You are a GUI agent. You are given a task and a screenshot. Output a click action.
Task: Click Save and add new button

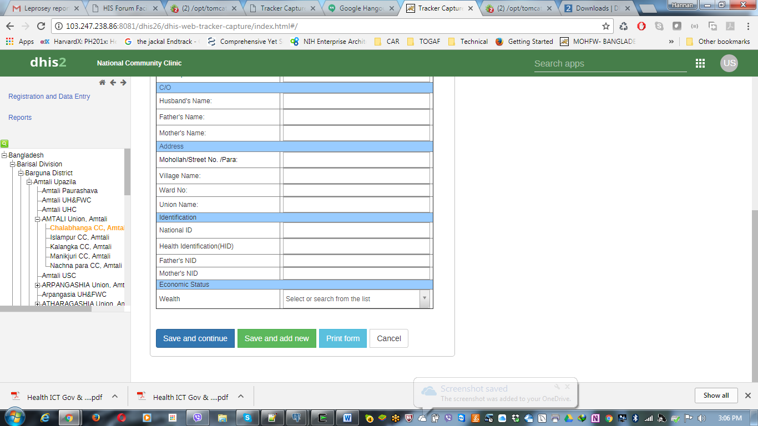(277, 338)
